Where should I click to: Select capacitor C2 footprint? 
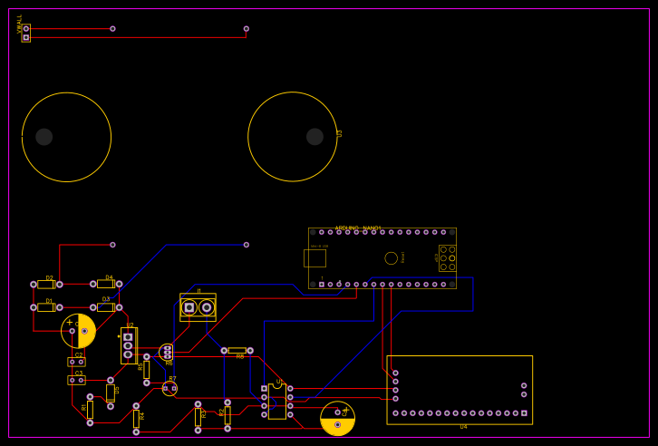pyautogui.click(x=76, y=362)
